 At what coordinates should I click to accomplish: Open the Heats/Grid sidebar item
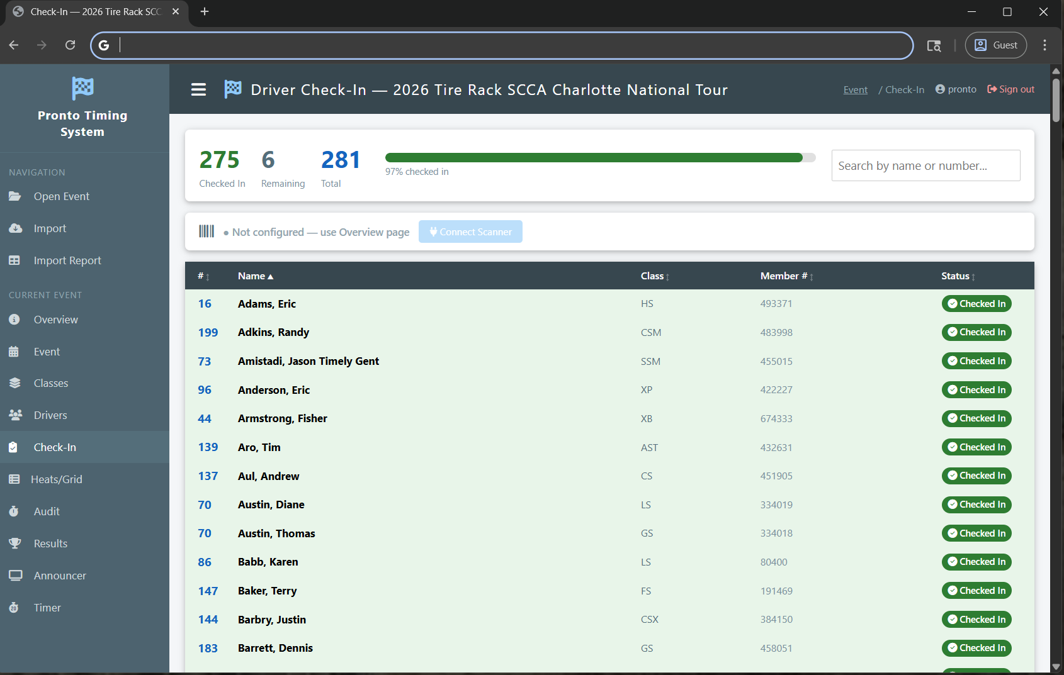tap(56, 479)
